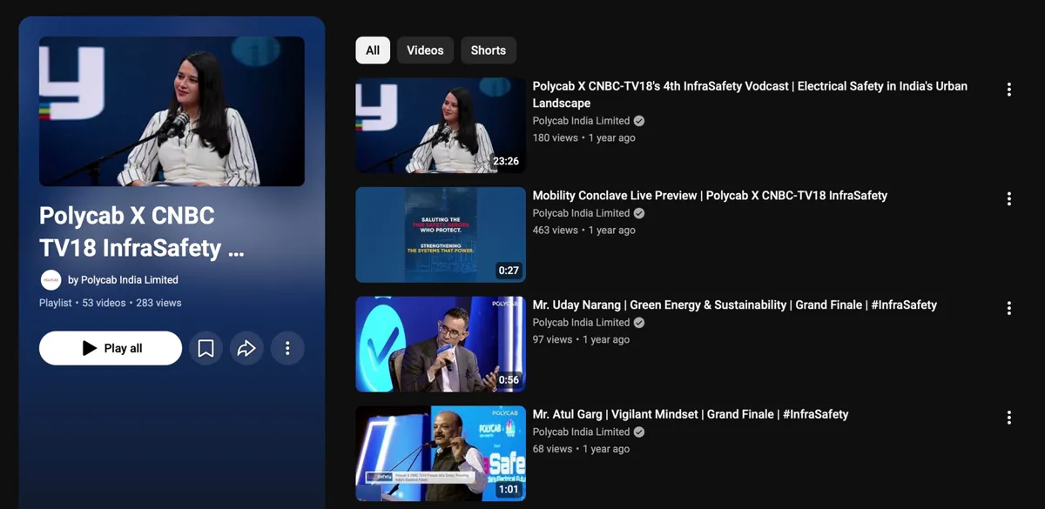Click verified badge on the Mobility Conclave video
Viewport: 1045px width, 509px height.
pyautogui.click(x=639, y=213)
